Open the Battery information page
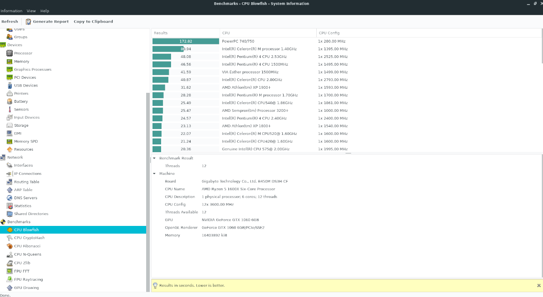This screenshot has width=543, height=297. pyautogui.click(x=21, y=101)
